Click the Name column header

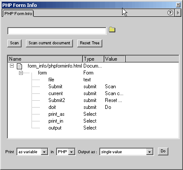pos(45,59)
